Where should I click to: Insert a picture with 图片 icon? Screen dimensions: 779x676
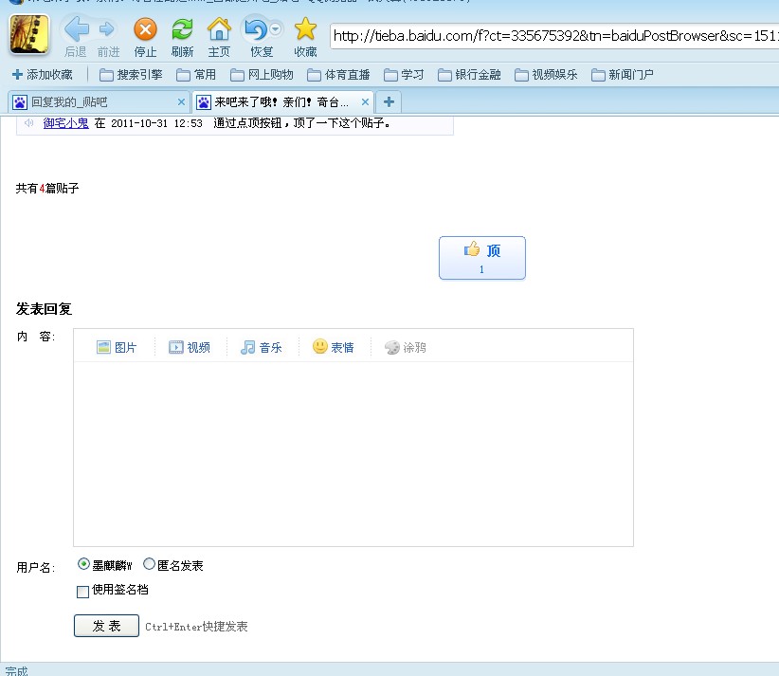[117, 347]
